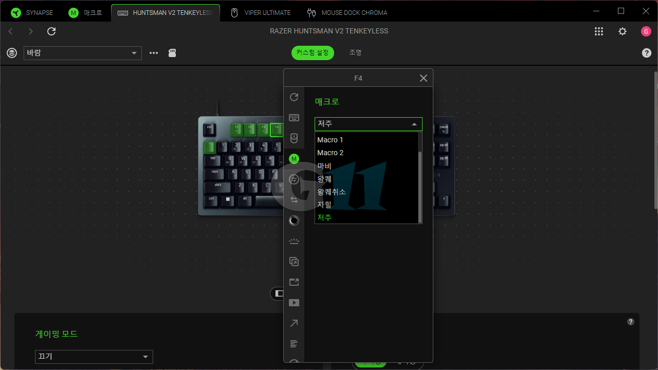Select the F2 key on keyboard image
Image resolution: width=658 pixels, height=370 pixels.
coord(250,129)
